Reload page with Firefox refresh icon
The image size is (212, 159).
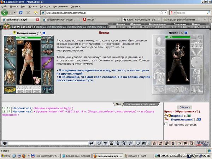21,13
